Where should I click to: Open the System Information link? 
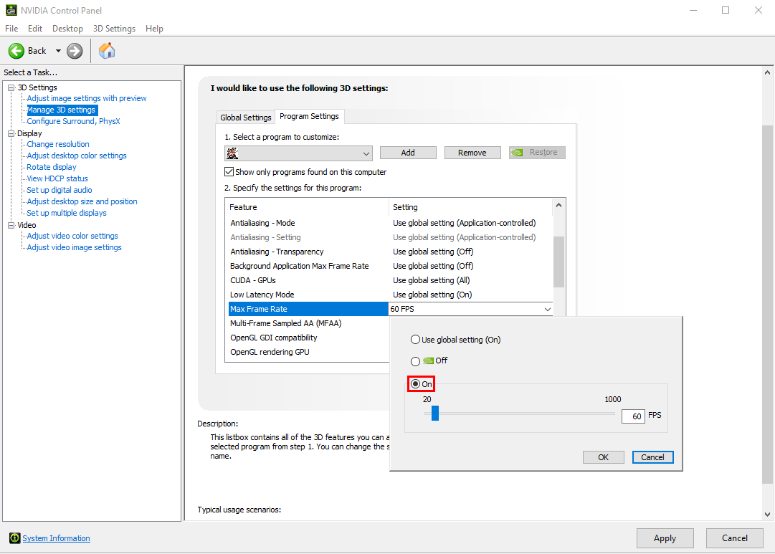tap(56, 538)
